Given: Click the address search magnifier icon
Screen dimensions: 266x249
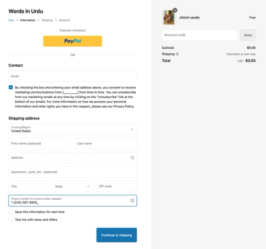Looking at the screenshot, I should pyautogui.click(x=132, y=158).
